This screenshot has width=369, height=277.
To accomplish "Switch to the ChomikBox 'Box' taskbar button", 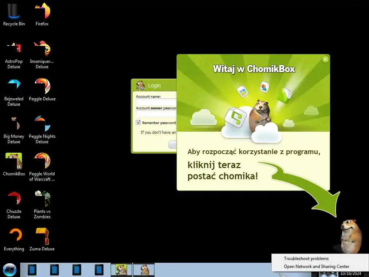I will [x=121, y=270].
